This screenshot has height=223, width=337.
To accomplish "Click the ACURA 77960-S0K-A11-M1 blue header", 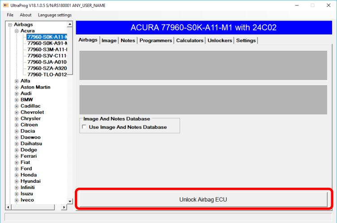I will tap(204, 27).
